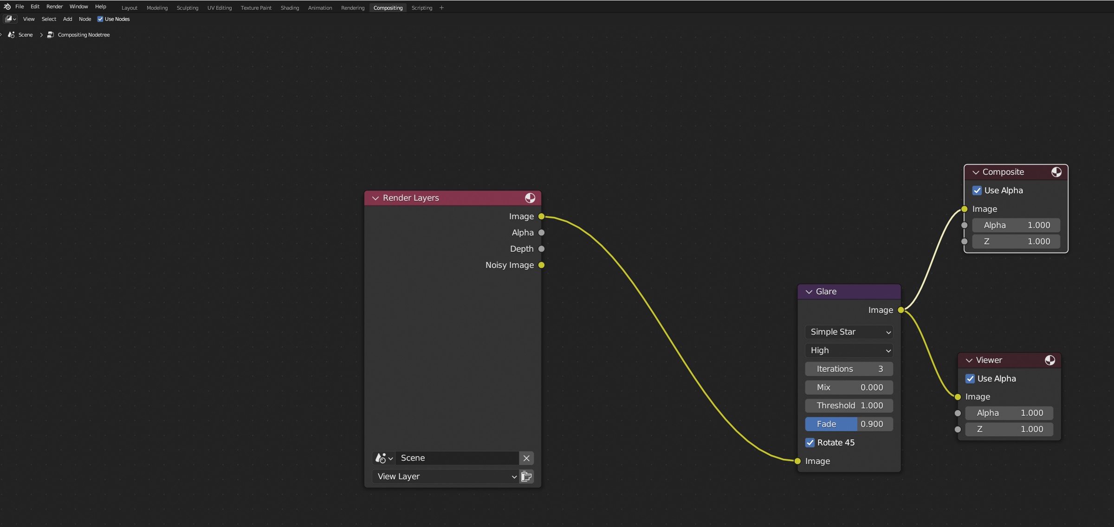Collapse the Glare node with its chevron

[809, 292]
